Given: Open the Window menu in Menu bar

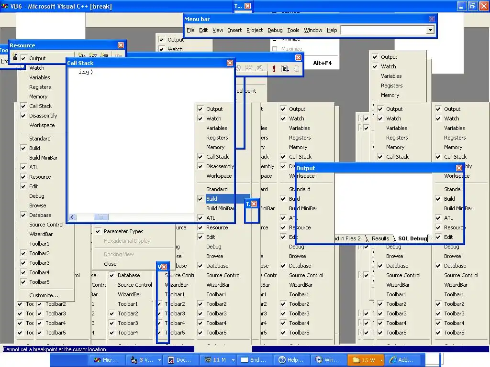Looking at the screenshot, I should pos(313,30).
